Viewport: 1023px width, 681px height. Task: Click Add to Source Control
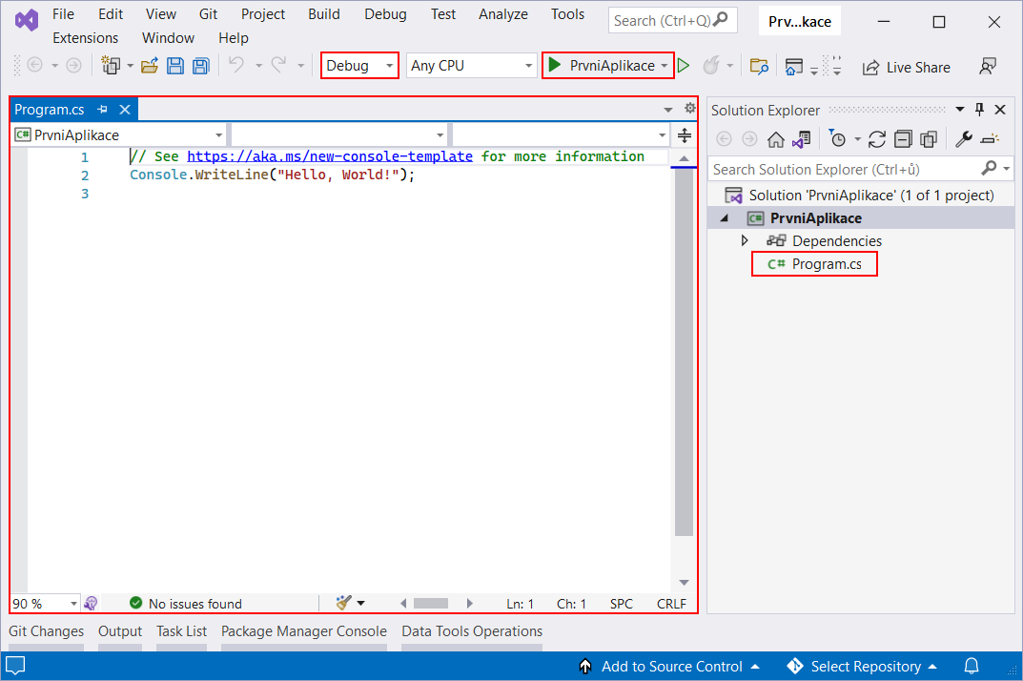tap(670, 666)
